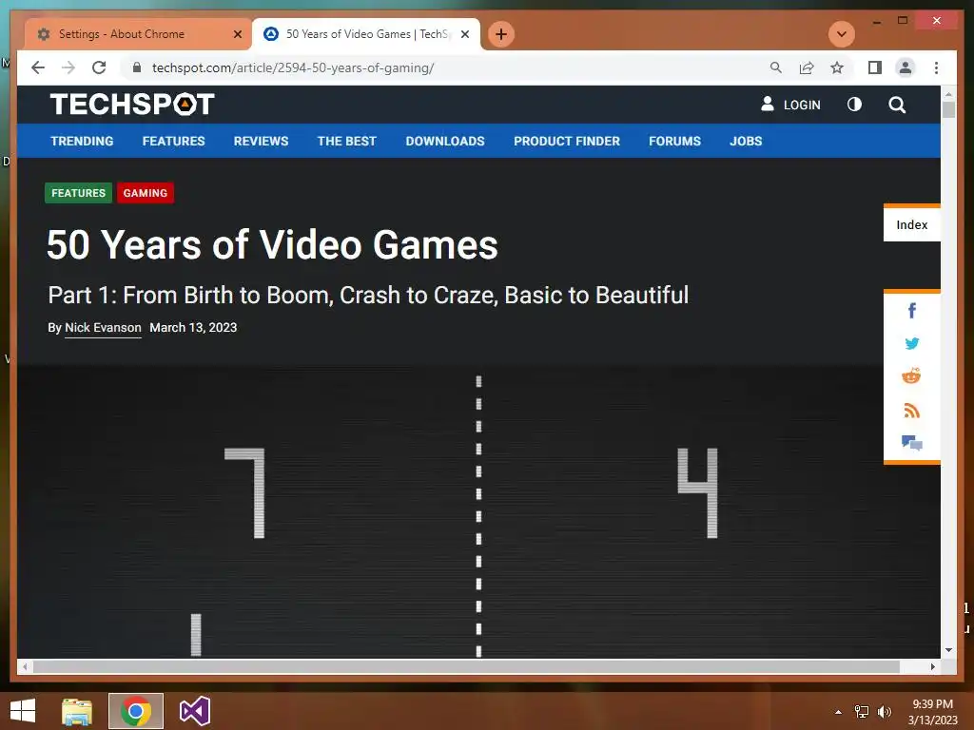Open File Explorer from the taskbar

[x=77, y=711]
